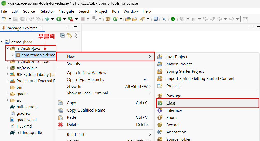Click the New Java Package toolbar icon
The width and height of the screenshot is (260, 141).
(x=108, y=19)
